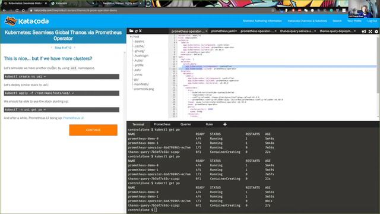Screen dimensions: 380x214
Task: Expand the go/ folder
Action: pyautogui.click(x=137, y=79)
